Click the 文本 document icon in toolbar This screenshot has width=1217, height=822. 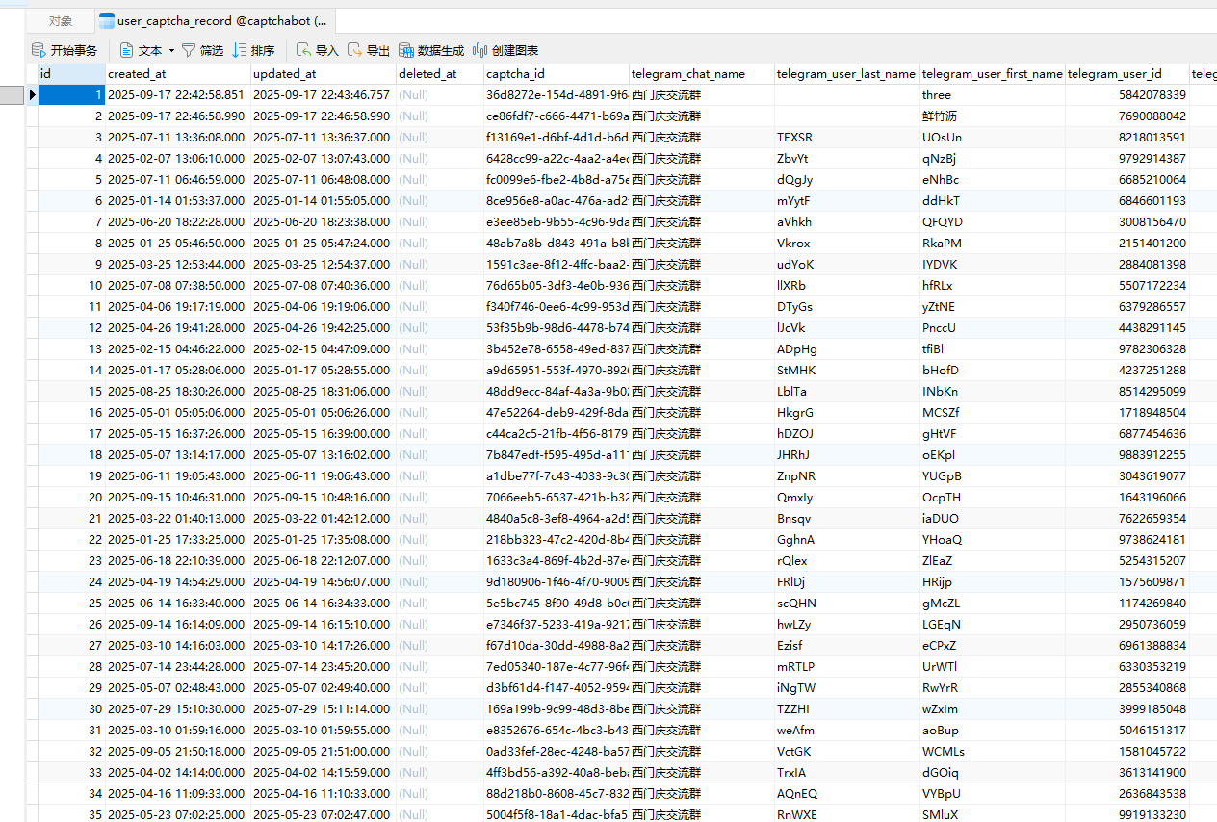[126, 50]
